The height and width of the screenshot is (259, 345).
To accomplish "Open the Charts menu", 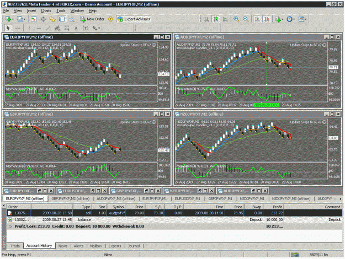I will click(46, 10).
